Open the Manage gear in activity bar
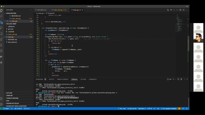Screen dimensions: 205x115 1,104
